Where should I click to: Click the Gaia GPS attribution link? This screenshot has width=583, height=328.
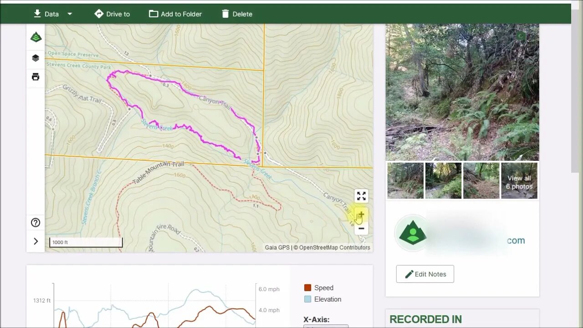(277, 248)
